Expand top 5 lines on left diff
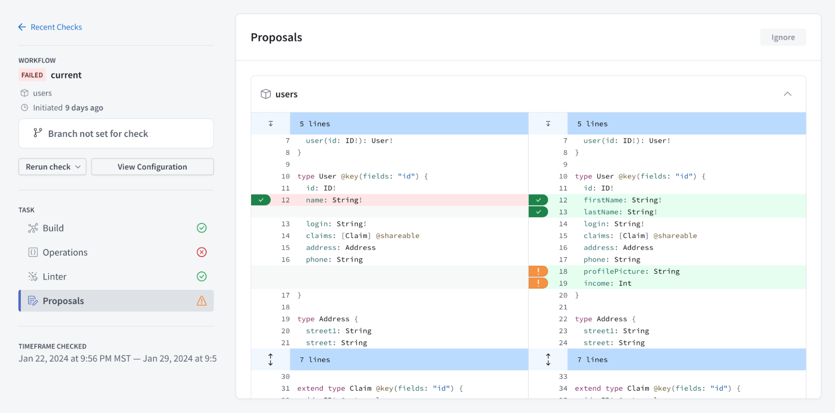Viewport: 835px width, 413px height. pos(271,124)
